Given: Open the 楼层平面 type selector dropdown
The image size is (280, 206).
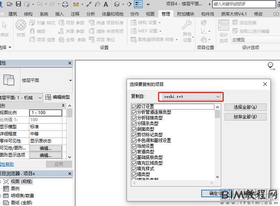Looking at the screenshot, I should click(x=70, y=81).
